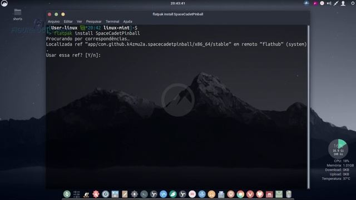Click the pink tray indicator icon
Image resolution: width=356 pixels, height=200 pixels.
click(x=315, y=3)
